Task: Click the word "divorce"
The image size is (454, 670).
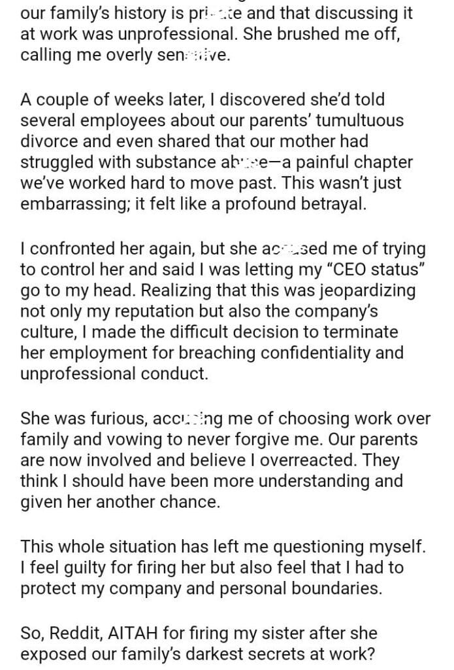Action: (x=50, y=141)
